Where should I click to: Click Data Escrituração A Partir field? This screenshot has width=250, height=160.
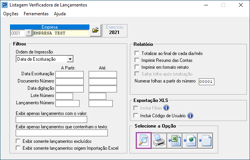pos(70,74)
